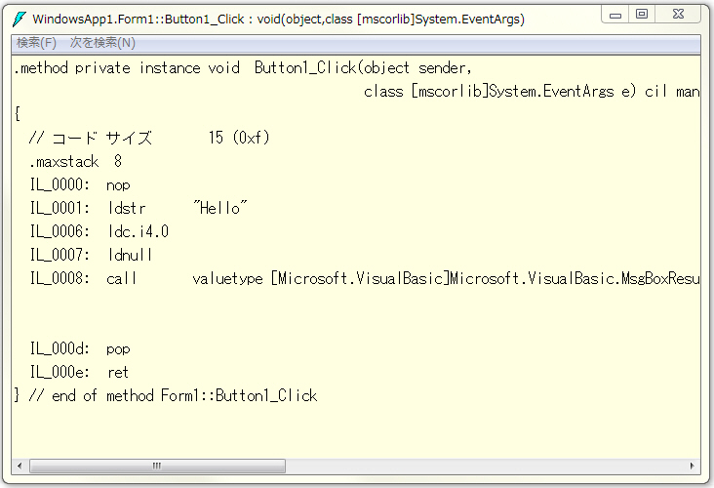
Task: Click the end of method Form1::Button1_Click line
Action: coord(166,395)
